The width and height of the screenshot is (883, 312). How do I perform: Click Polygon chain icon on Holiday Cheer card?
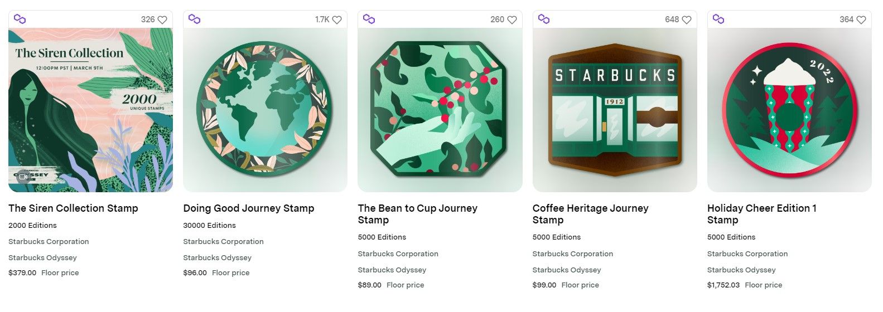[718, 19]
